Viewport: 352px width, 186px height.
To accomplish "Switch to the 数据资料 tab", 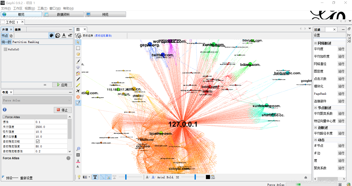I will [63, 14].
